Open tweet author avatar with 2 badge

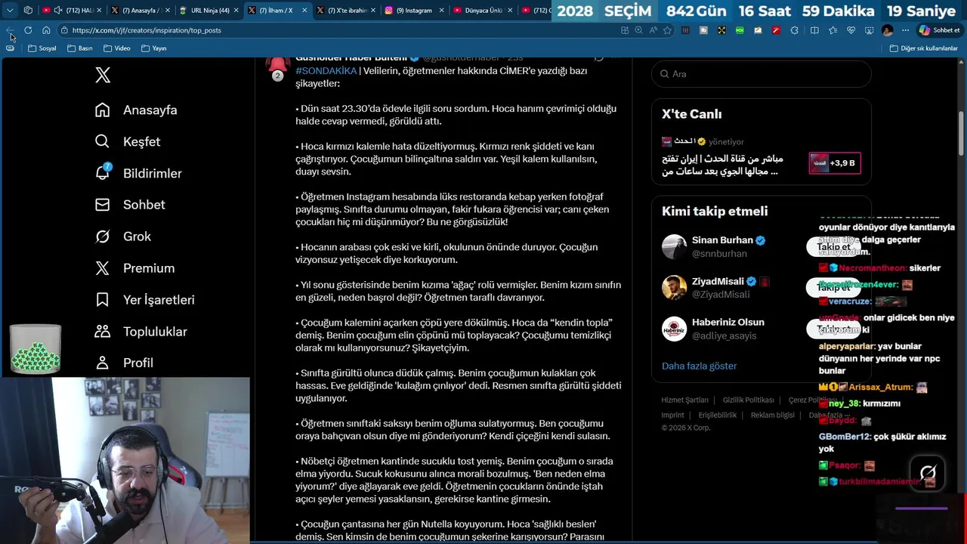point(277,69)
